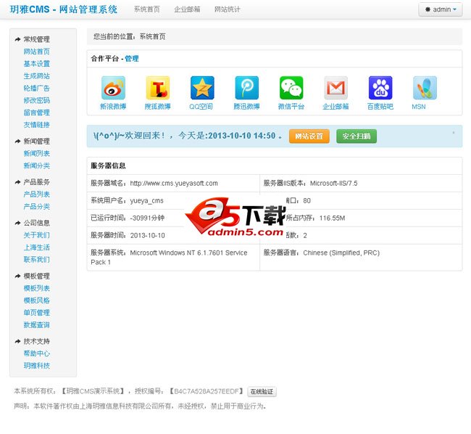
Task: Open 基本设置 in the sidebar
Action: (x=37, y=64)
